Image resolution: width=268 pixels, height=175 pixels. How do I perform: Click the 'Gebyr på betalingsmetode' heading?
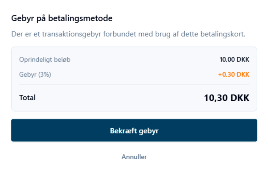click(x=62, y=18)
